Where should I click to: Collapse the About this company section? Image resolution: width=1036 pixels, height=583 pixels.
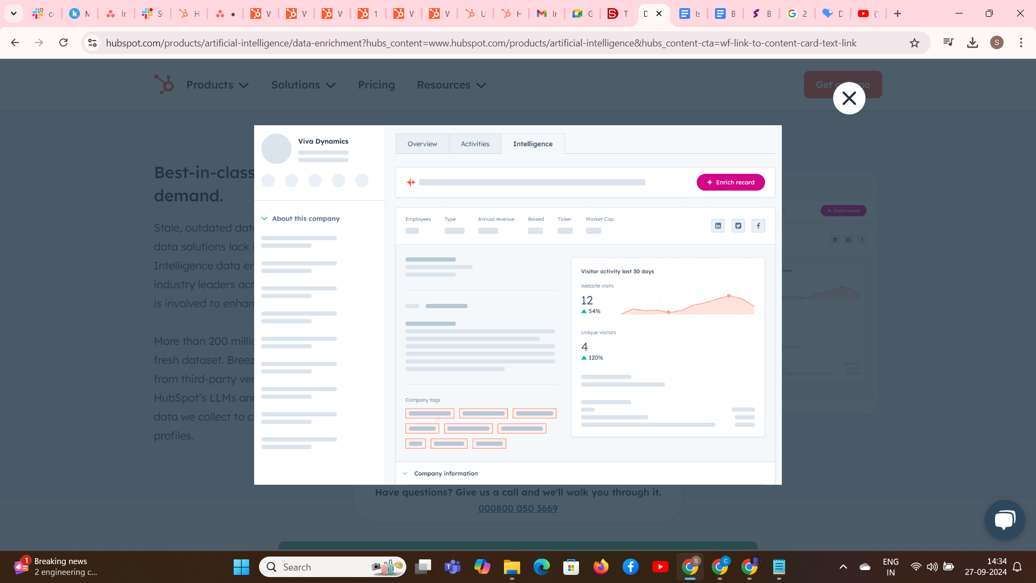(265, 219)
